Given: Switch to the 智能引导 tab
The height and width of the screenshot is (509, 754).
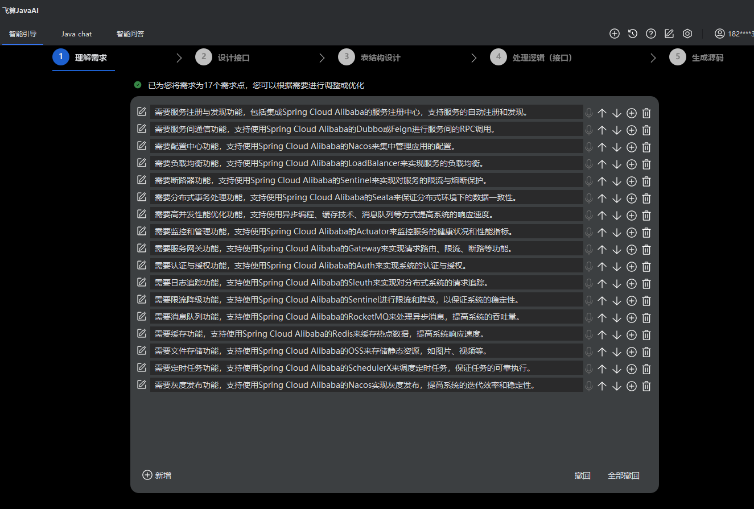Looking at the screenshot, I should coord(23,34).
